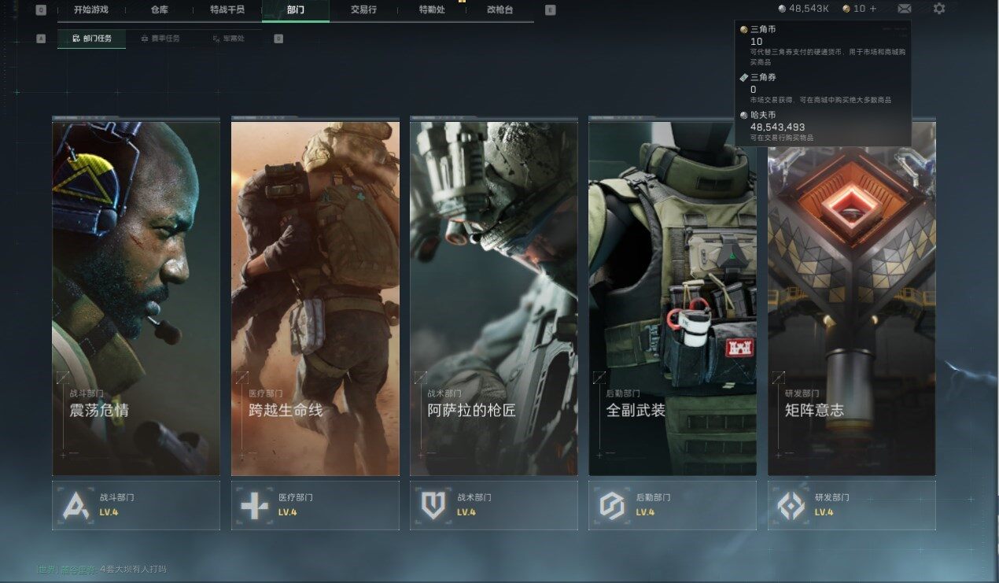This screenshot has height=583, width=999.
Task: Click LV.4 under 战斗部门
Action: click(109, 512)
